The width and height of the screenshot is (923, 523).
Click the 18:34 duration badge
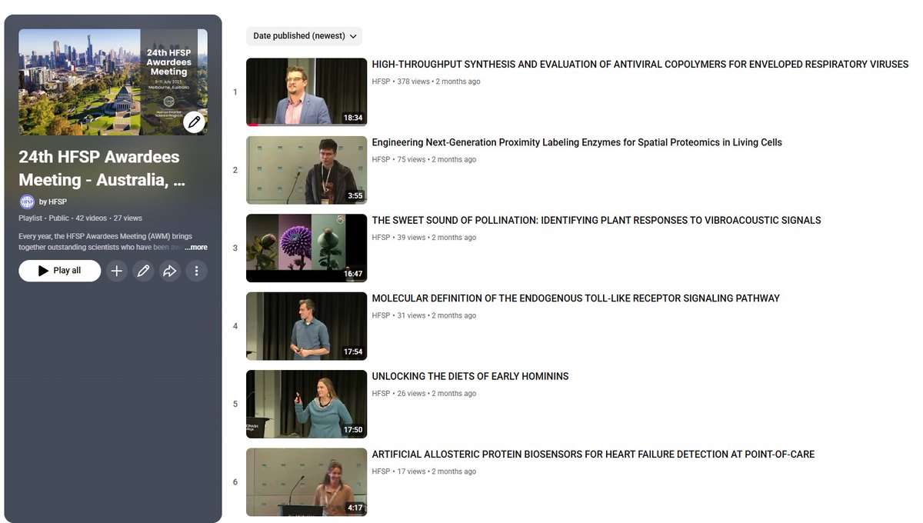tap(353, 118)
